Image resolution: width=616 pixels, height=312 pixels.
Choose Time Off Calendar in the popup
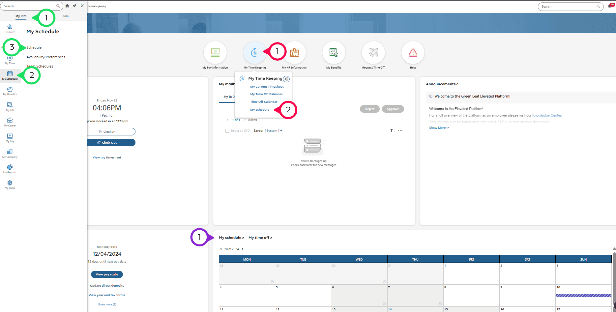(x=264, y=102)
